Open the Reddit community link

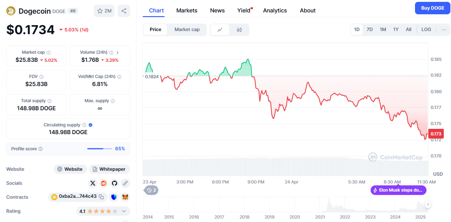tap(103, 183)
